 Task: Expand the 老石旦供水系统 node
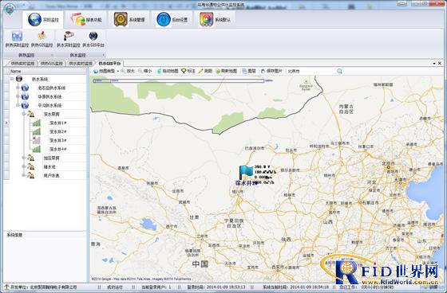[x=18, y=88]
